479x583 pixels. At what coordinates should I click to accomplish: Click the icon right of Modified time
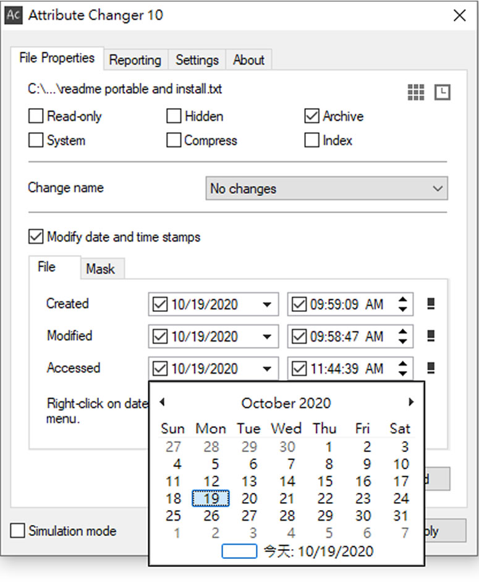(431, 336)
